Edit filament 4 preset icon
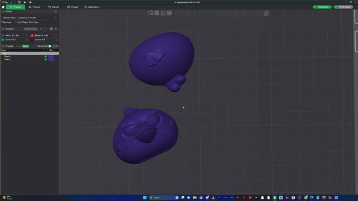Screen dimensions: 358x201 coord(56,40)
